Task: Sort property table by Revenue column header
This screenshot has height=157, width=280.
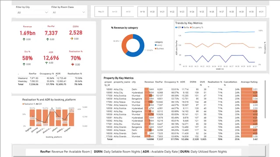Action: [x=149, y=82]
